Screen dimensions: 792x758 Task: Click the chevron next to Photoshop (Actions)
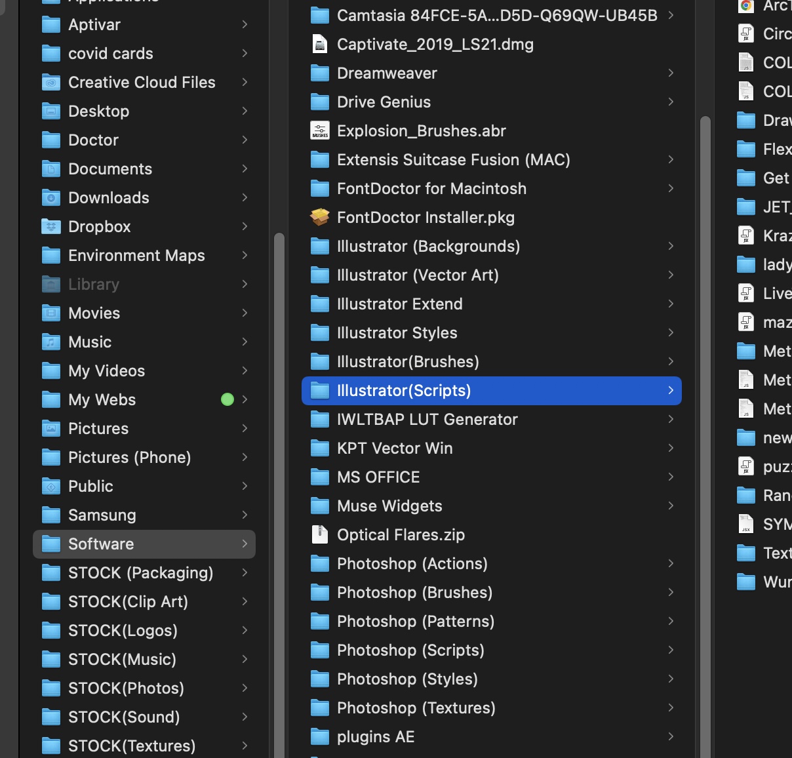(x=671, y=563)
